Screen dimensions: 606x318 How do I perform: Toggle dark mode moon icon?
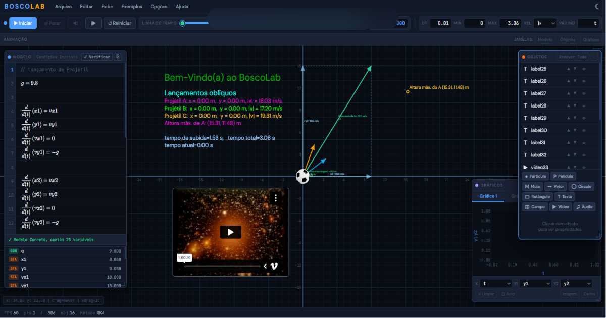point(598,7)
